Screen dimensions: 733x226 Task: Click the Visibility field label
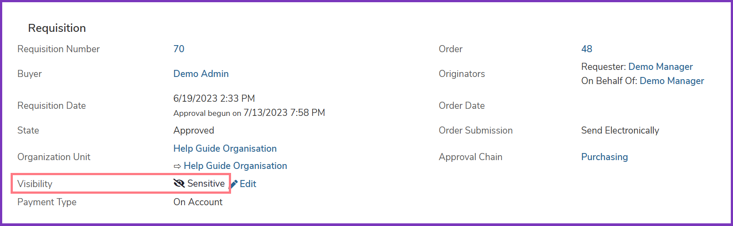(35, 184)
